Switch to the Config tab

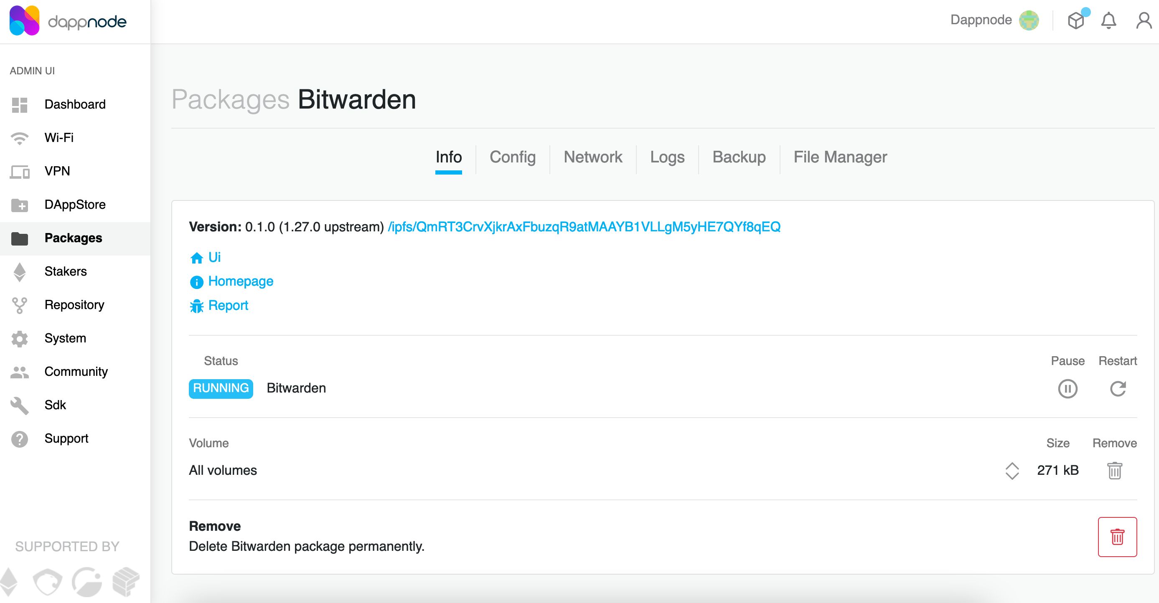513,157
